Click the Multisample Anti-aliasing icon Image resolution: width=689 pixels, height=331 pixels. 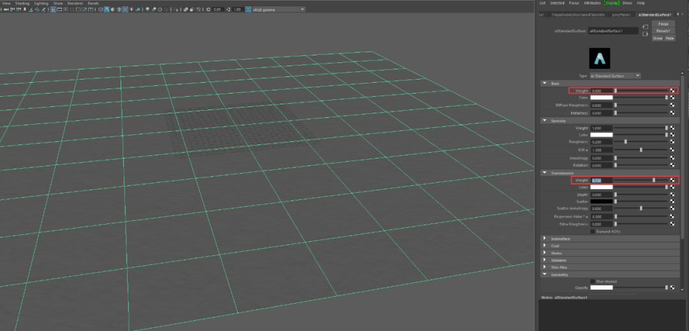click(x=160, y=9)
